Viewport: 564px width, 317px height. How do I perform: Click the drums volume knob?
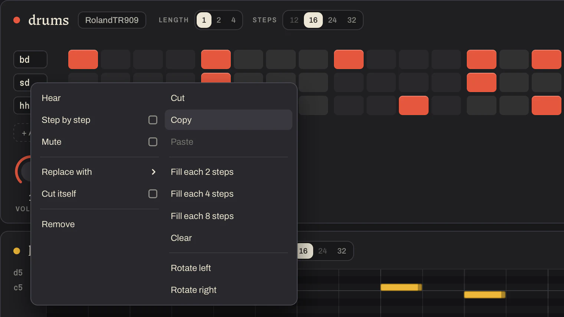(x=23, y=171)
